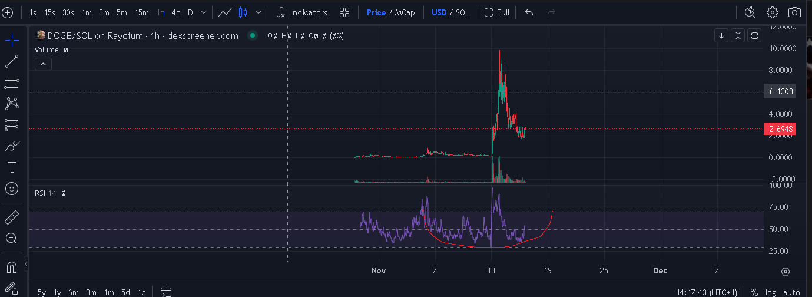Select the Text annotation tool
Screen dimensions: 812x297
pyautogui.click(x=12, y=167)
